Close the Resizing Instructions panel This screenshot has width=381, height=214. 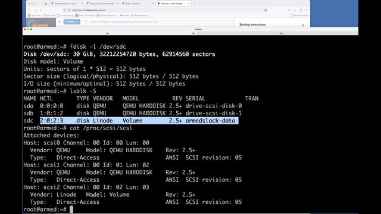point(303,25)
